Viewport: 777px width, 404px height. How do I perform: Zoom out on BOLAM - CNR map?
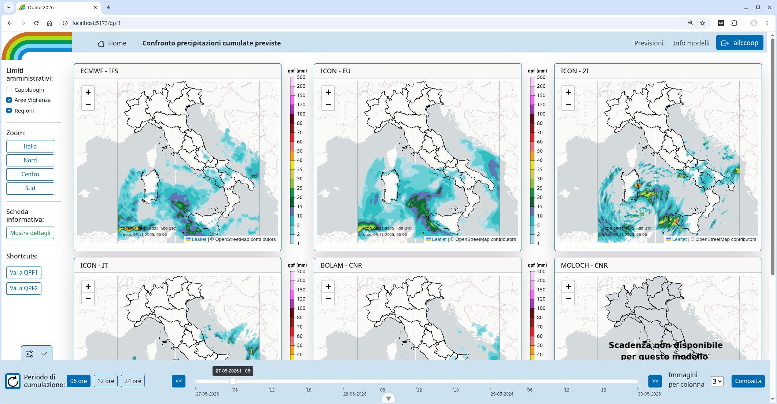tap(328, 299)
